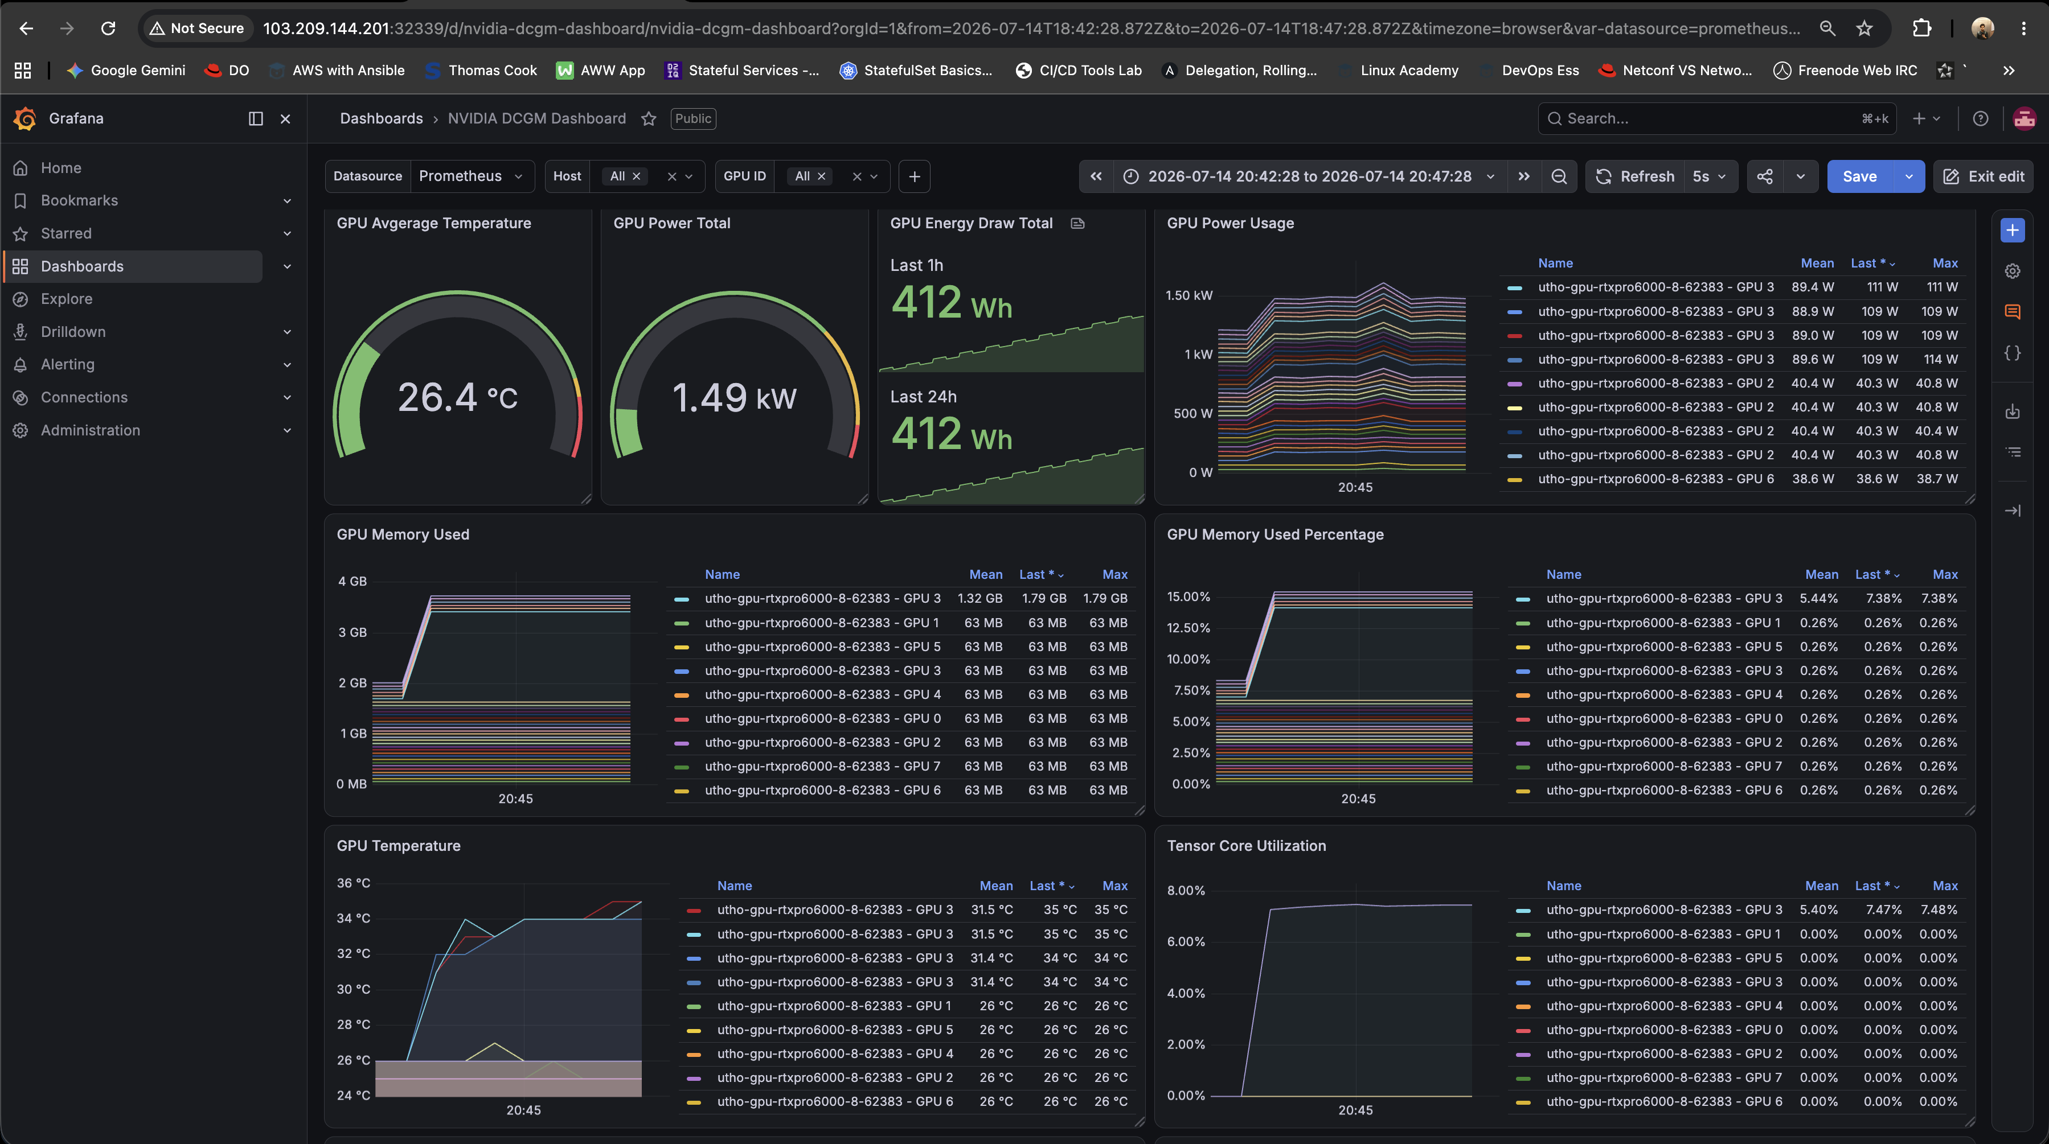The height and width of the screenshot is (1144, 2049).
Task: Click the GPU Power Total panel title
Action: click(x=671, y=224)
